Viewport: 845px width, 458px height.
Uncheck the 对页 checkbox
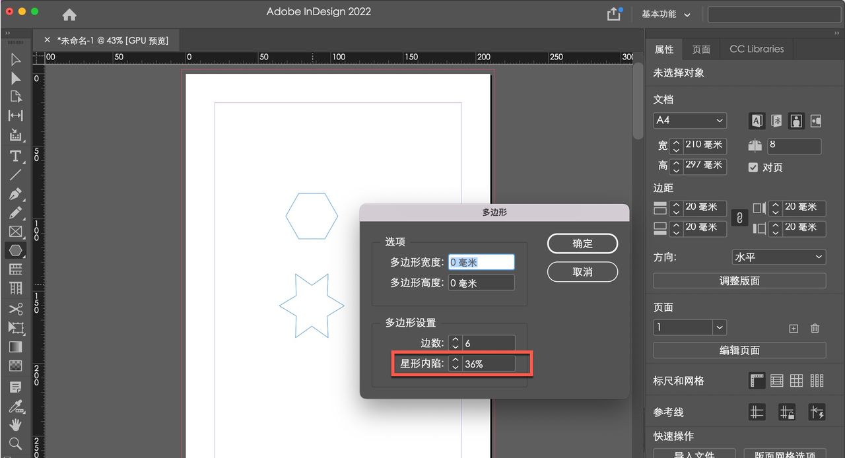tap(753, 167)
